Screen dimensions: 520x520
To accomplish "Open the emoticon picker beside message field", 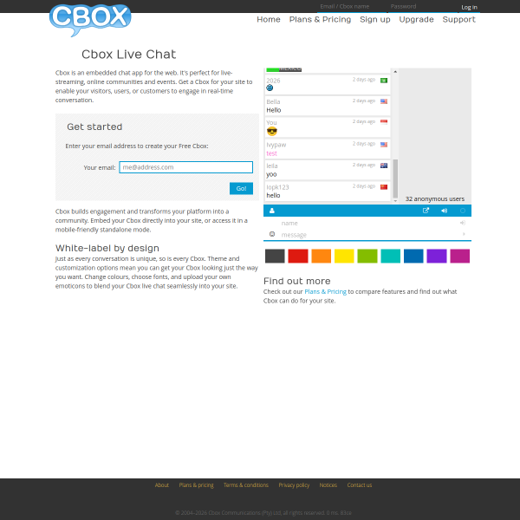I will (x=272, y=234).
